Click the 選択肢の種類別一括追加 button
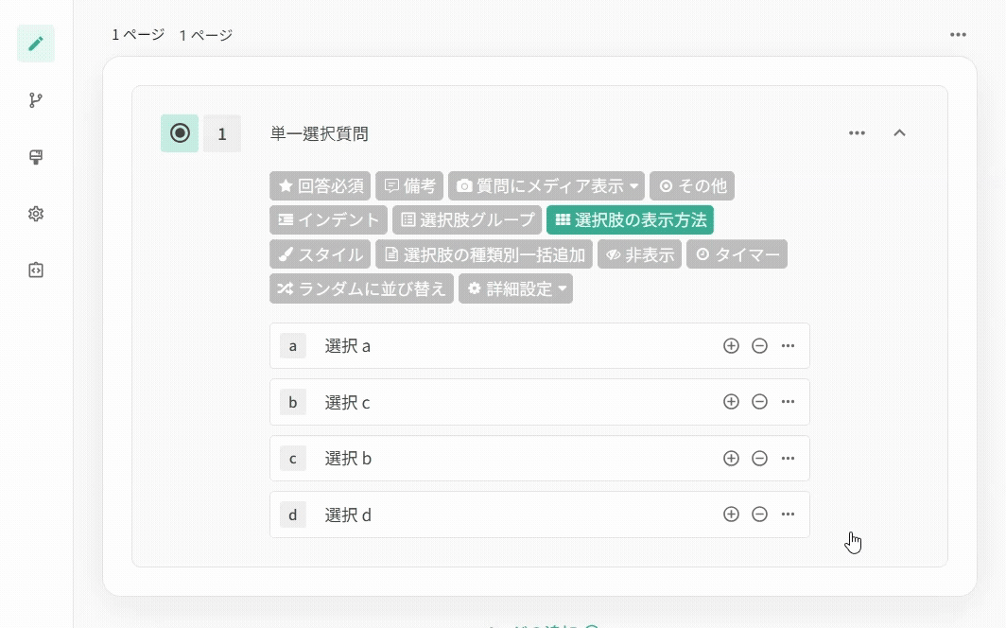The width and height of the screenshot is (1006, 628). click(484, 254)
